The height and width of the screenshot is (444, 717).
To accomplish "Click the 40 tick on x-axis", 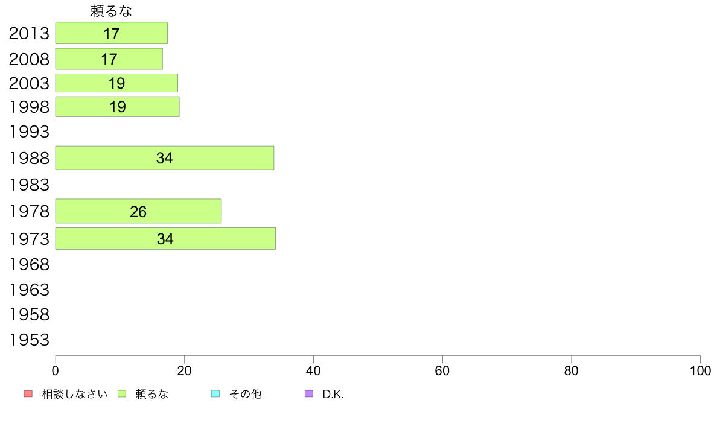I will coord(313,371).
